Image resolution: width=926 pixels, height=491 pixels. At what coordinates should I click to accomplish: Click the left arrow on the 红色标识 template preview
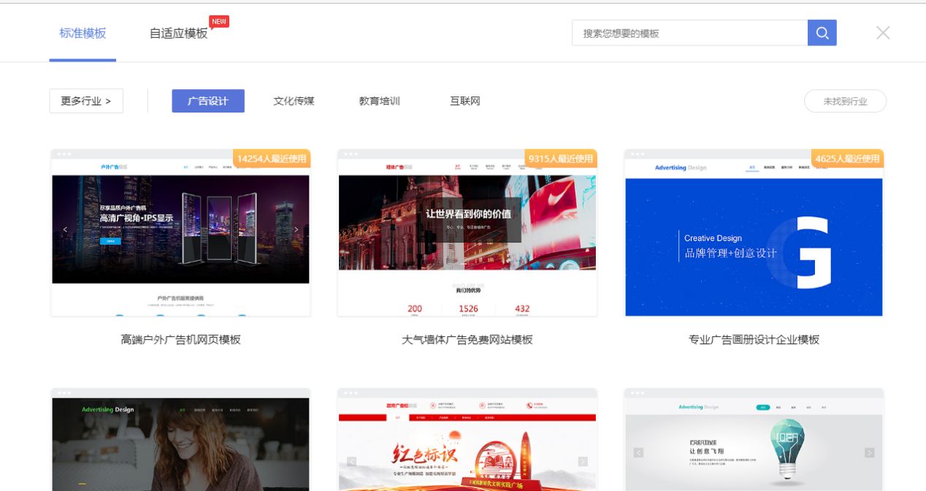(x=351, y=462)
